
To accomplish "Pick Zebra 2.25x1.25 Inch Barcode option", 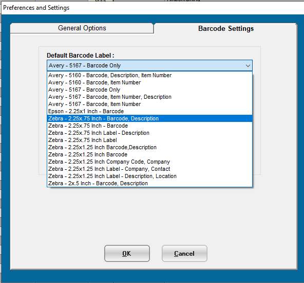I will [149, 154].
